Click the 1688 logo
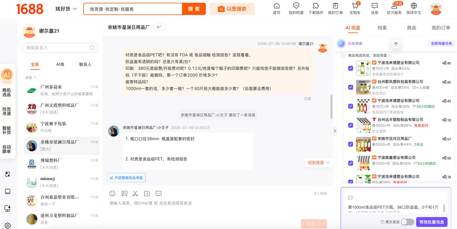This screenshot has height=229, width=457. tap(30, 9)
